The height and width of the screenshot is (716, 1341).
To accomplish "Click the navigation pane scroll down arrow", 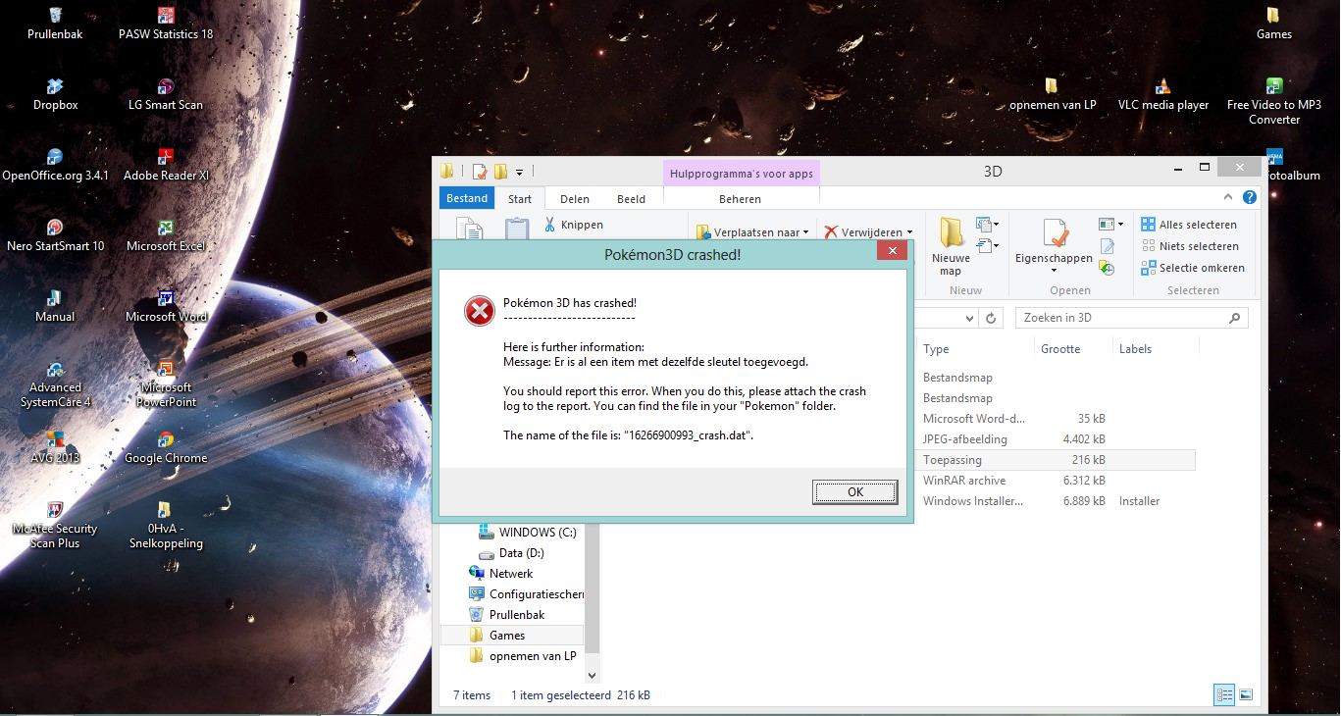I will coord(592,675).
